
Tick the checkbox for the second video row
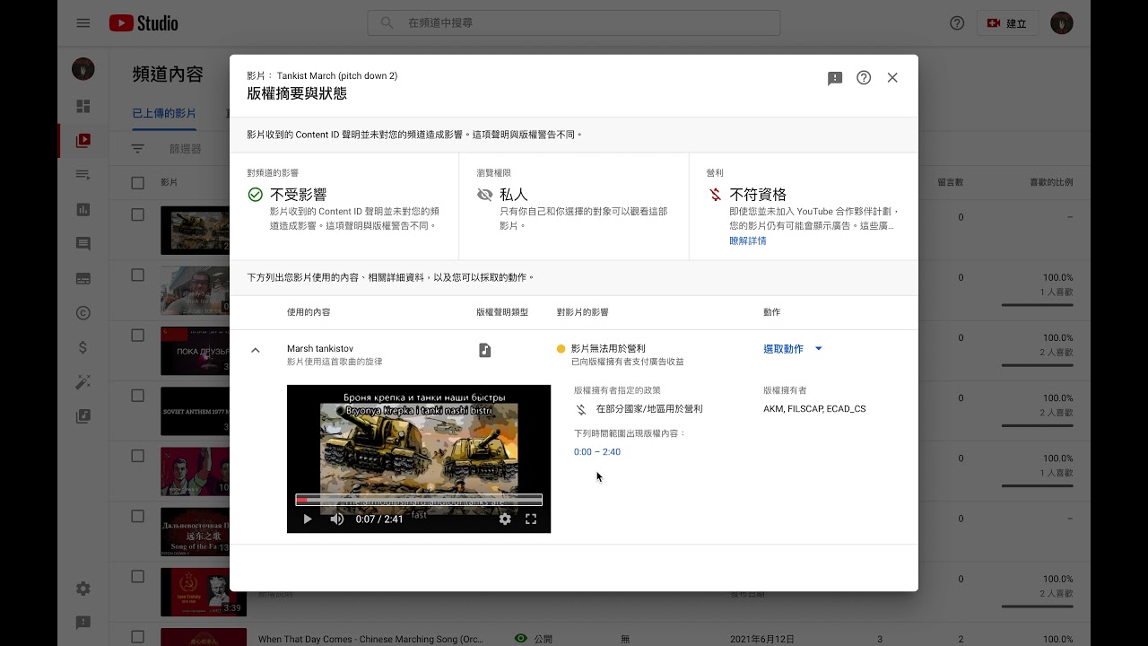tap(138, 275)
